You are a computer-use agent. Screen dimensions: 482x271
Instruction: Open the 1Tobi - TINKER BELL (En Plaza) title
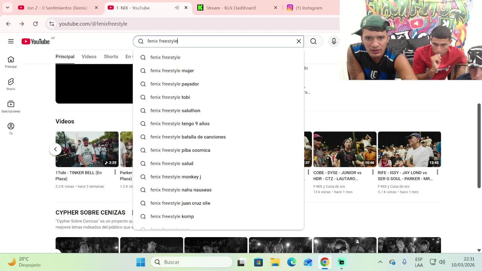(x=79, y=175)
